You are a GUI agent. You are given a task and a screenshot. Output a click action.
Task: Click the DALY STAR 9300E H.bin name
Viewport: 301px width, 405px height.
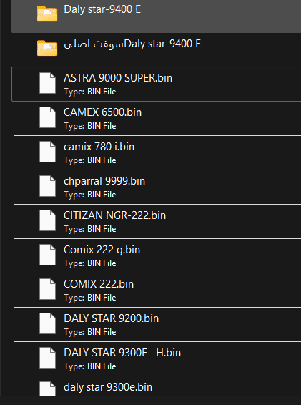[x=122, y=353]
